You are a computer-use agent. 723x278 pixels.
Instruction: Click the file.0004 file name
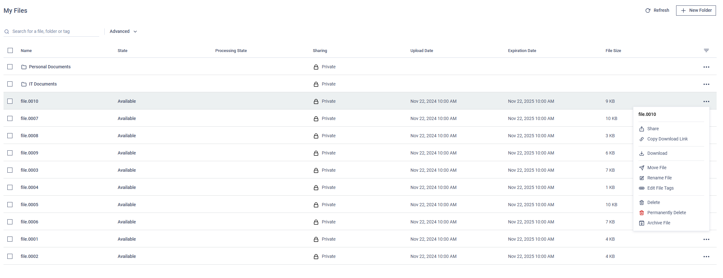(29, 187)
